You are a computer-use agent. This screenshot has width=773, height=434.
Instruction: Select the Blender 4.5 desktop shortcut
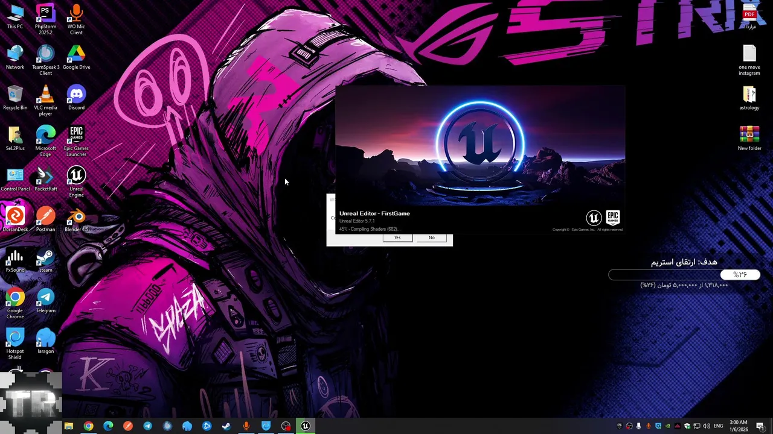click(x=76, y=220)
